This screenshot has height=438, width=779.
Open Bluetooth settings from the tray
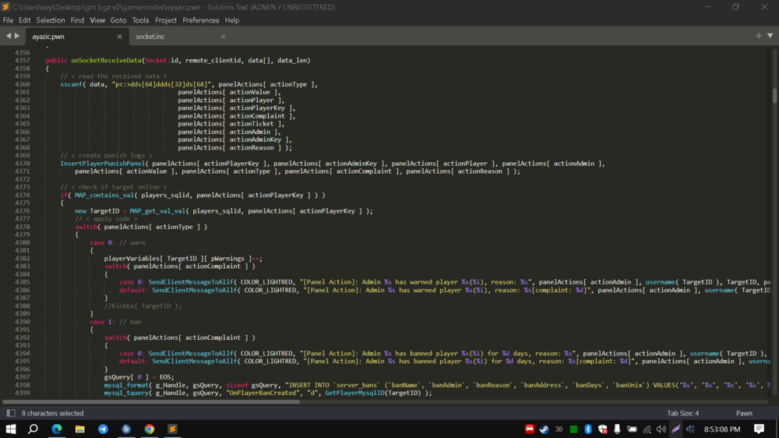point(587,429)
